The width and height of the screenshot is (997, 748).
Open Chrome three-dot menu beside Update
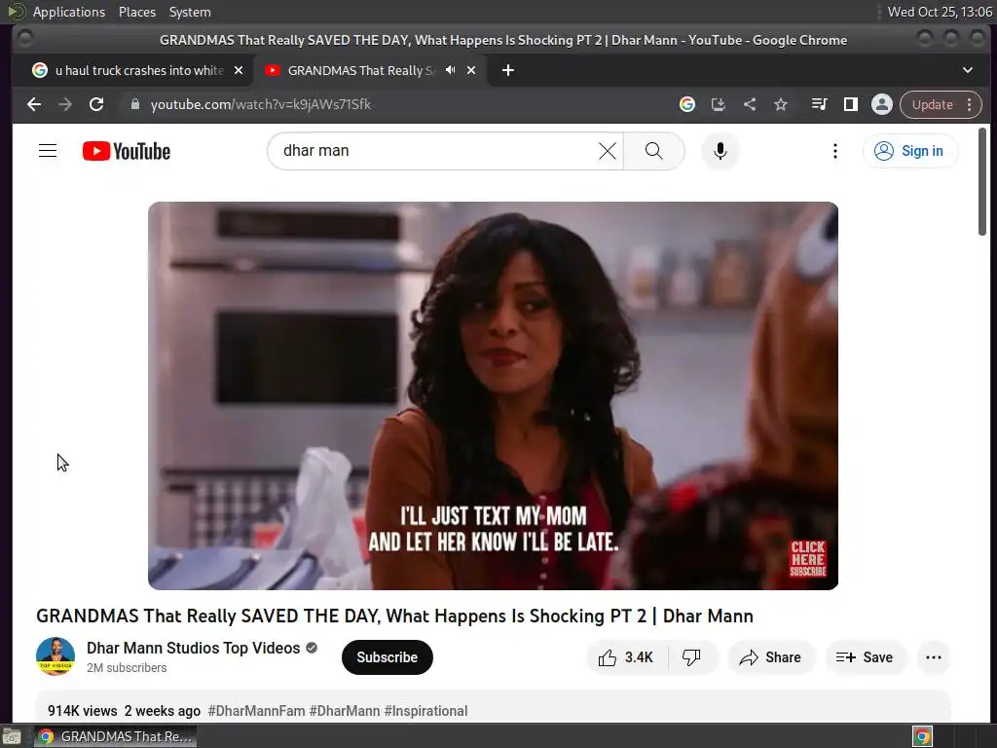tap(970, 104)
